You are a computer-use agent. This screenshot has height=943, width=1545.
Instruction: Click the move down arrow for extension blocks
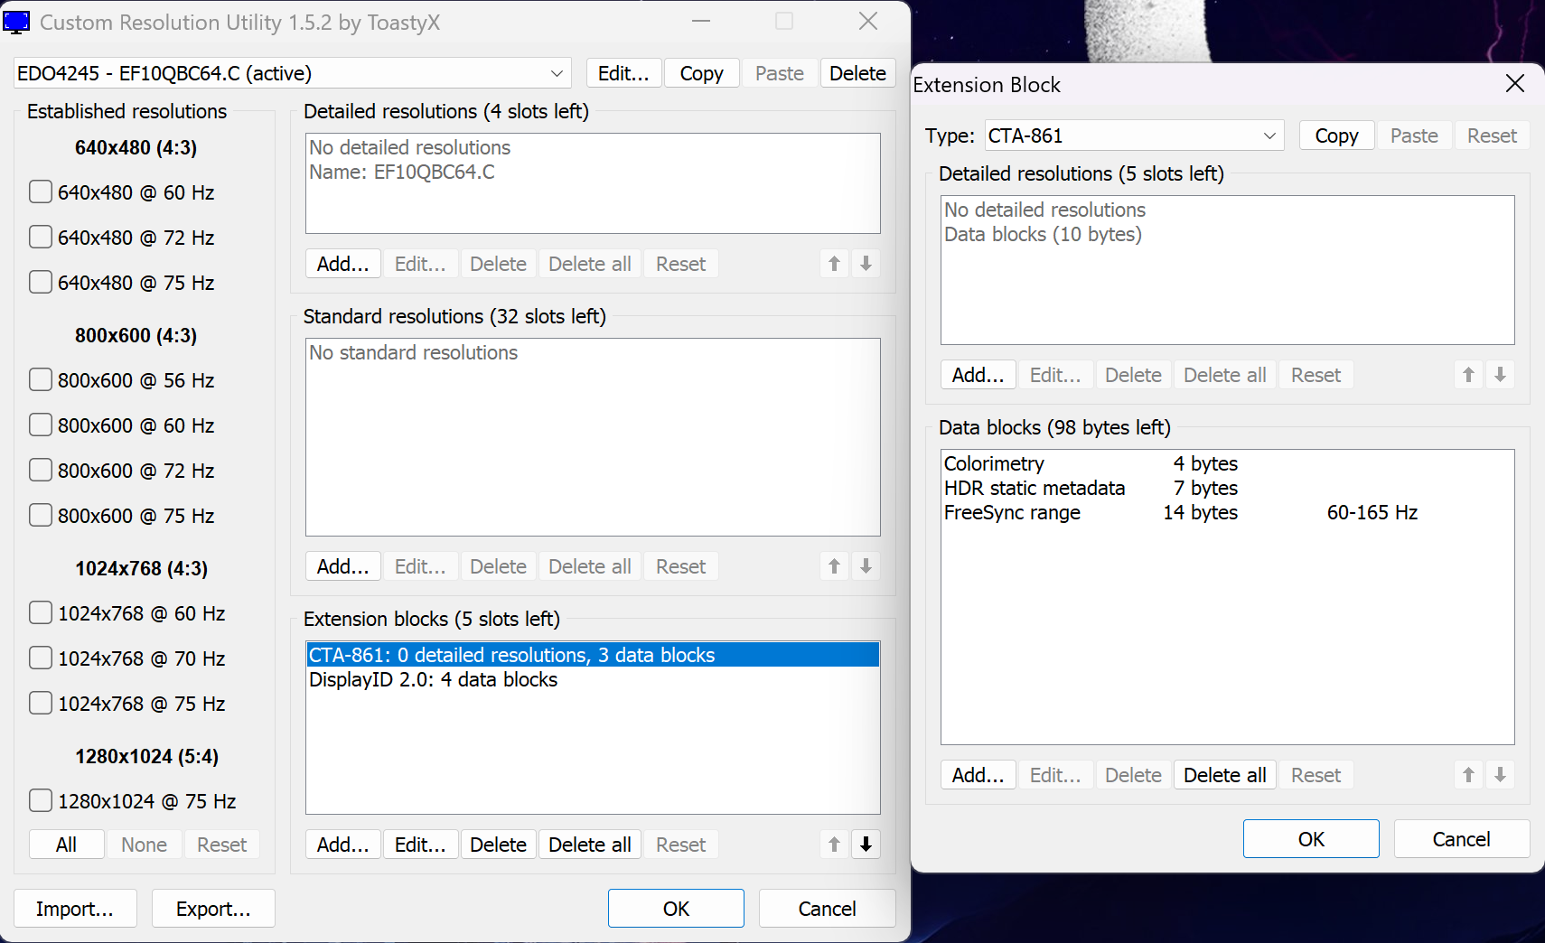pyautogui.click(x=866, y=845)
